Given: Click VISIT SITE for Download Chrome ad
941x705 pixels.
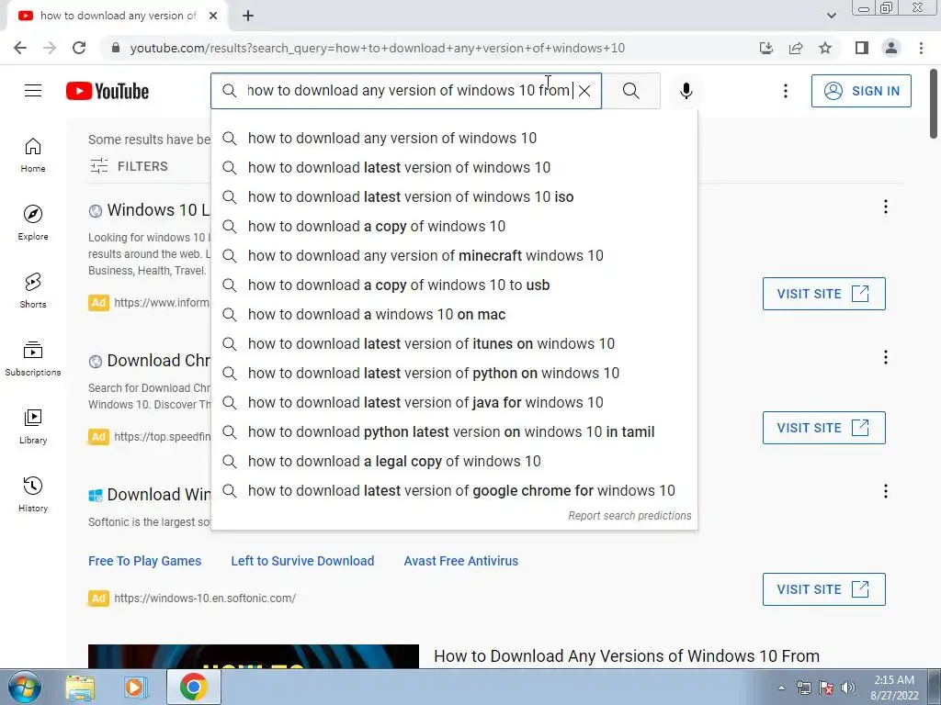Looking at the screenshot, I should point(823,428).
